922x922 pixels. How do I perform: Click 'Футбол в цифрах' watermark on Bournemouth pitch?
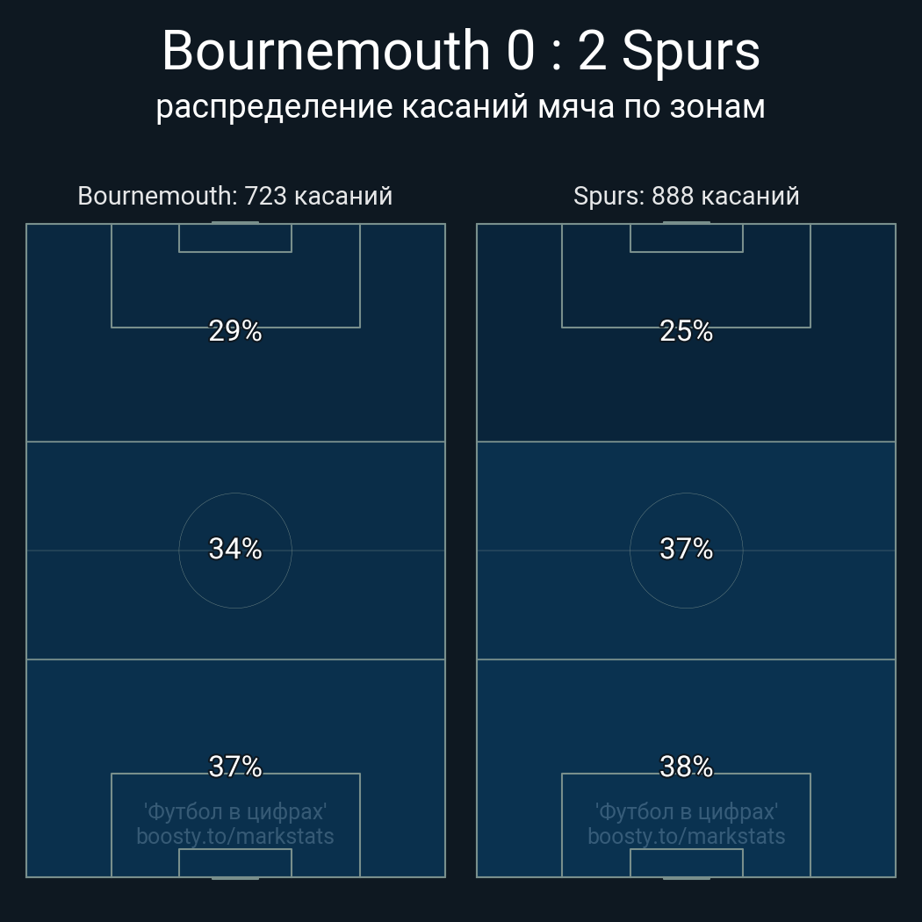[x=235, y=812]
